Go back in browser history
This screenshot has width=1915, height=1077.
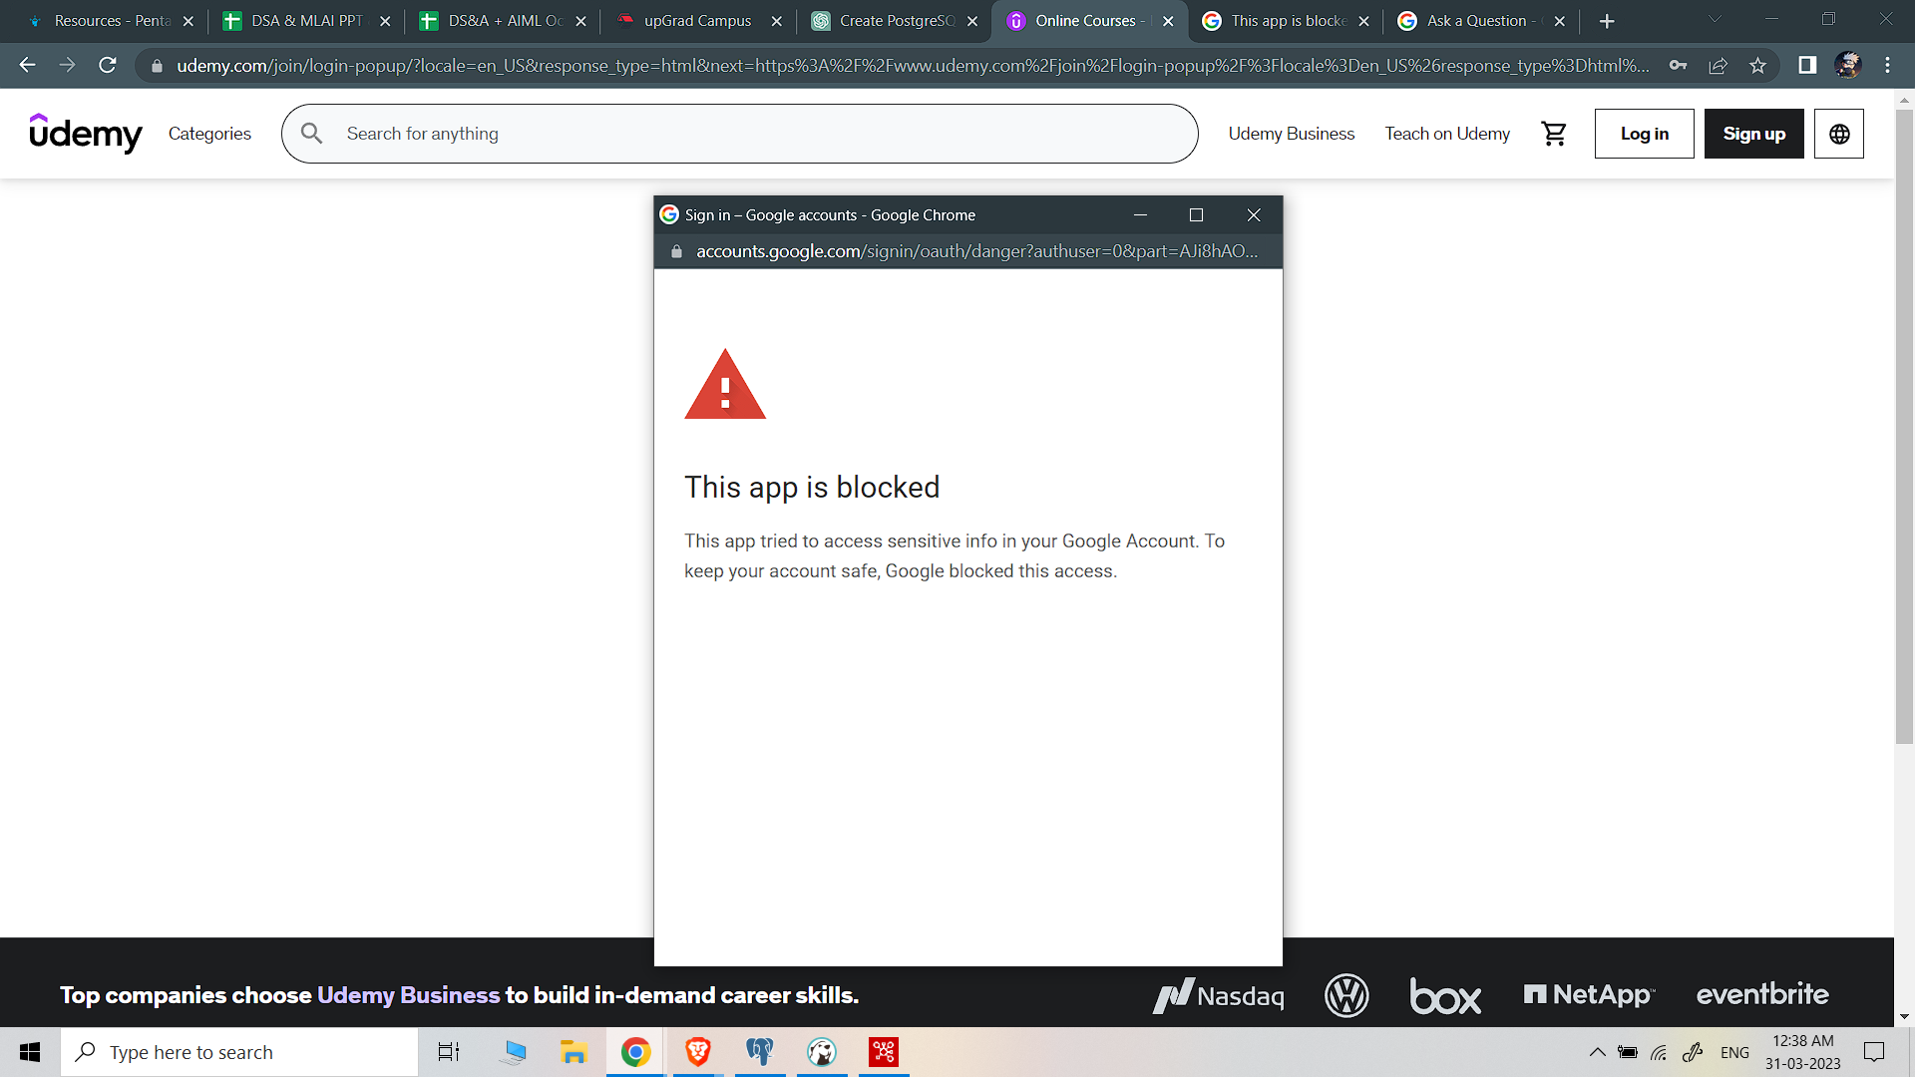[x=27, y=65]
